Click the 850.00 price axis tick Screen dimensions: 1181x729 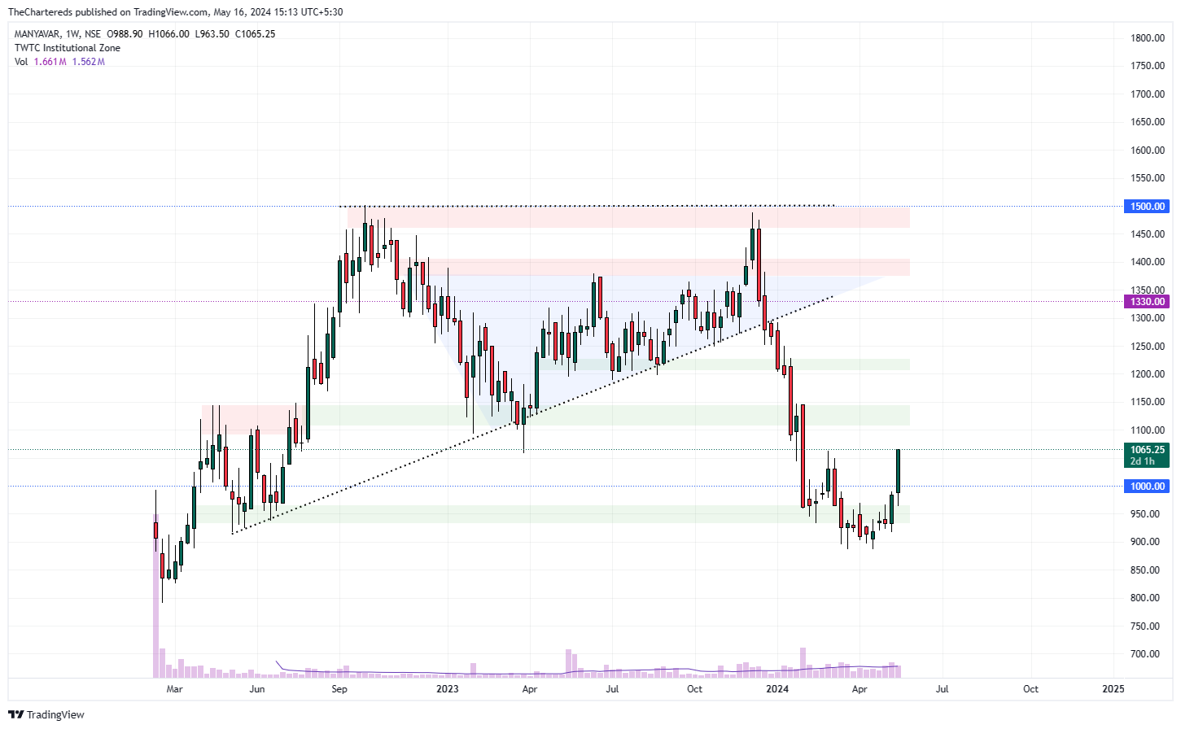tap(1145, 570)
